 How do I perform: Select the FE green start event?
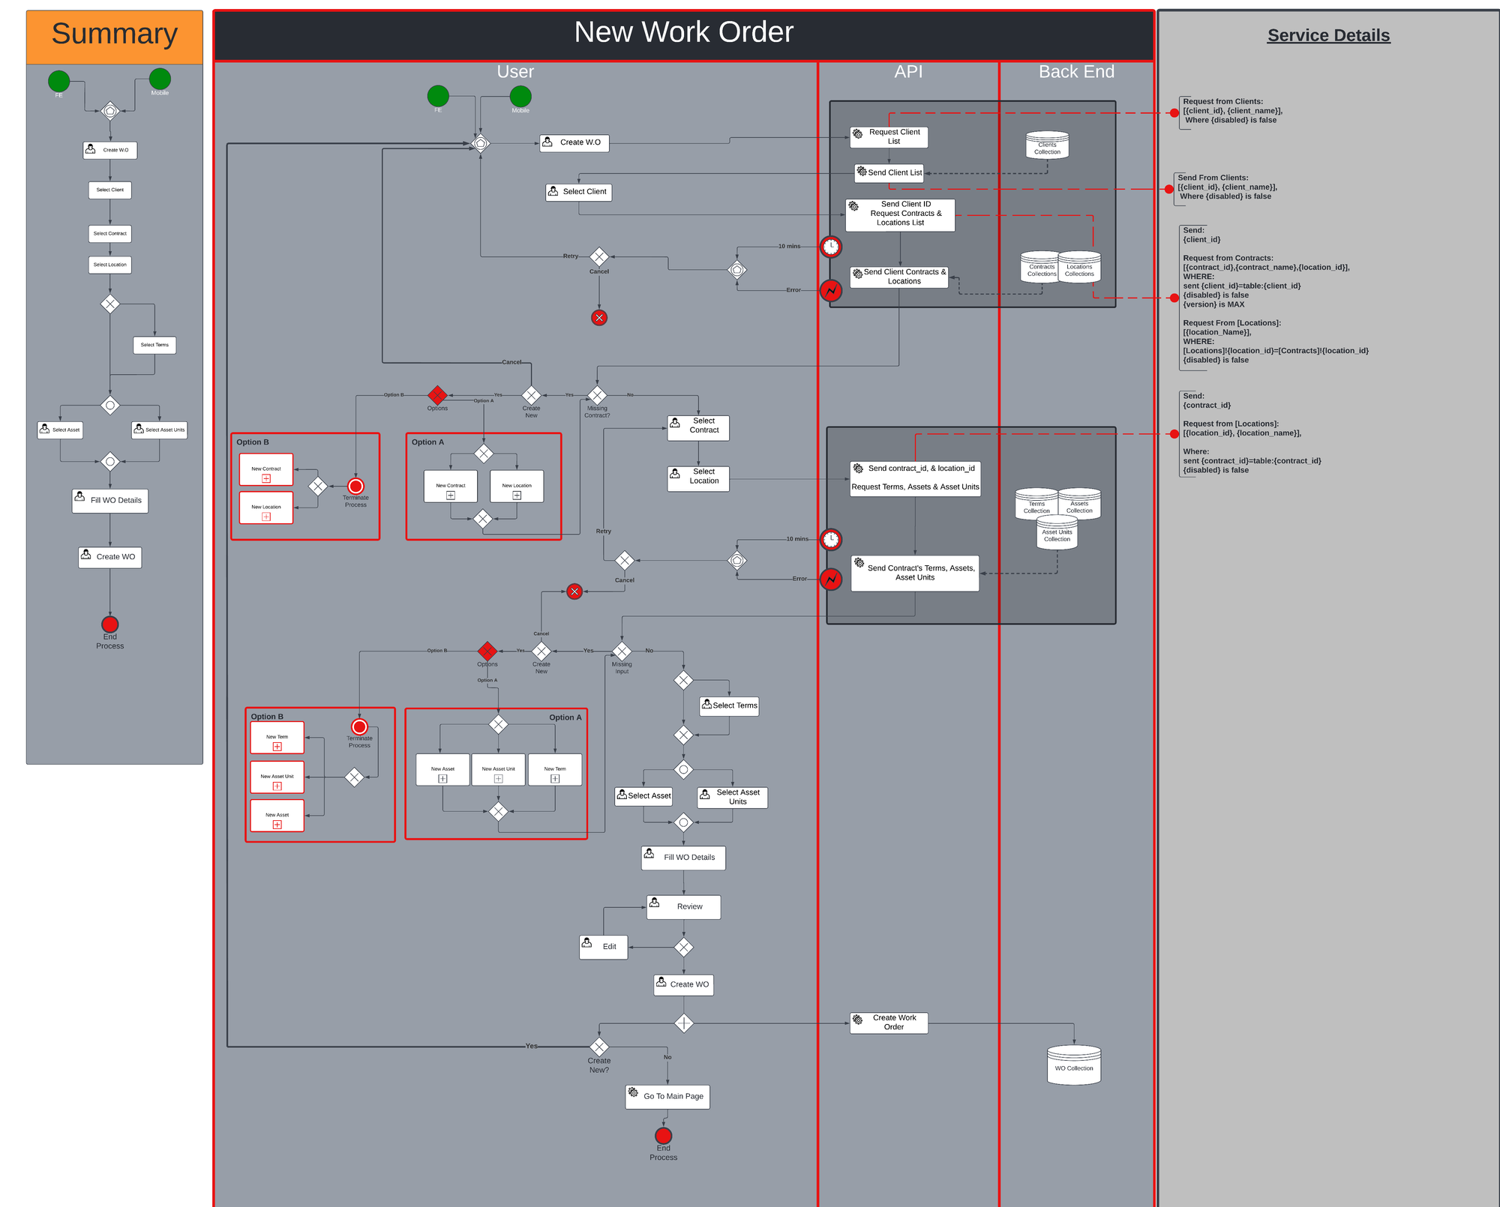[439, 96]
